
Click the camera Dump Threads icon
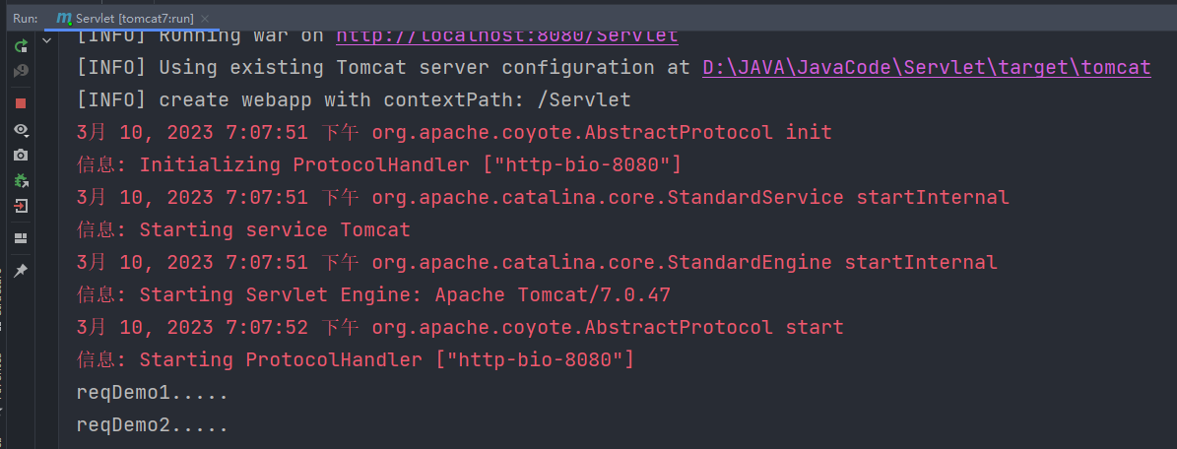coord(21,155)
